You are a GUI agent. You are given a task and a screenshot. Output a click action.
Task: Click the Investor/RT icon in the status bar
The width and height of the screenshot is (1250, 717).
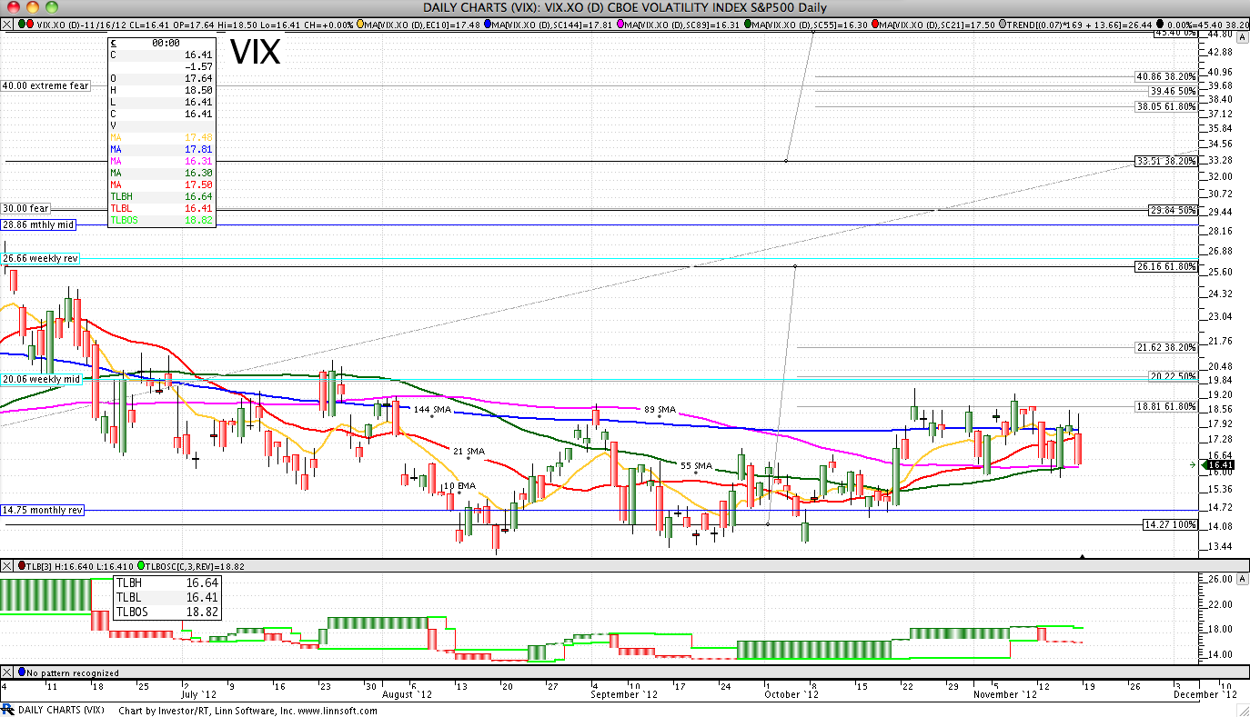8,709
